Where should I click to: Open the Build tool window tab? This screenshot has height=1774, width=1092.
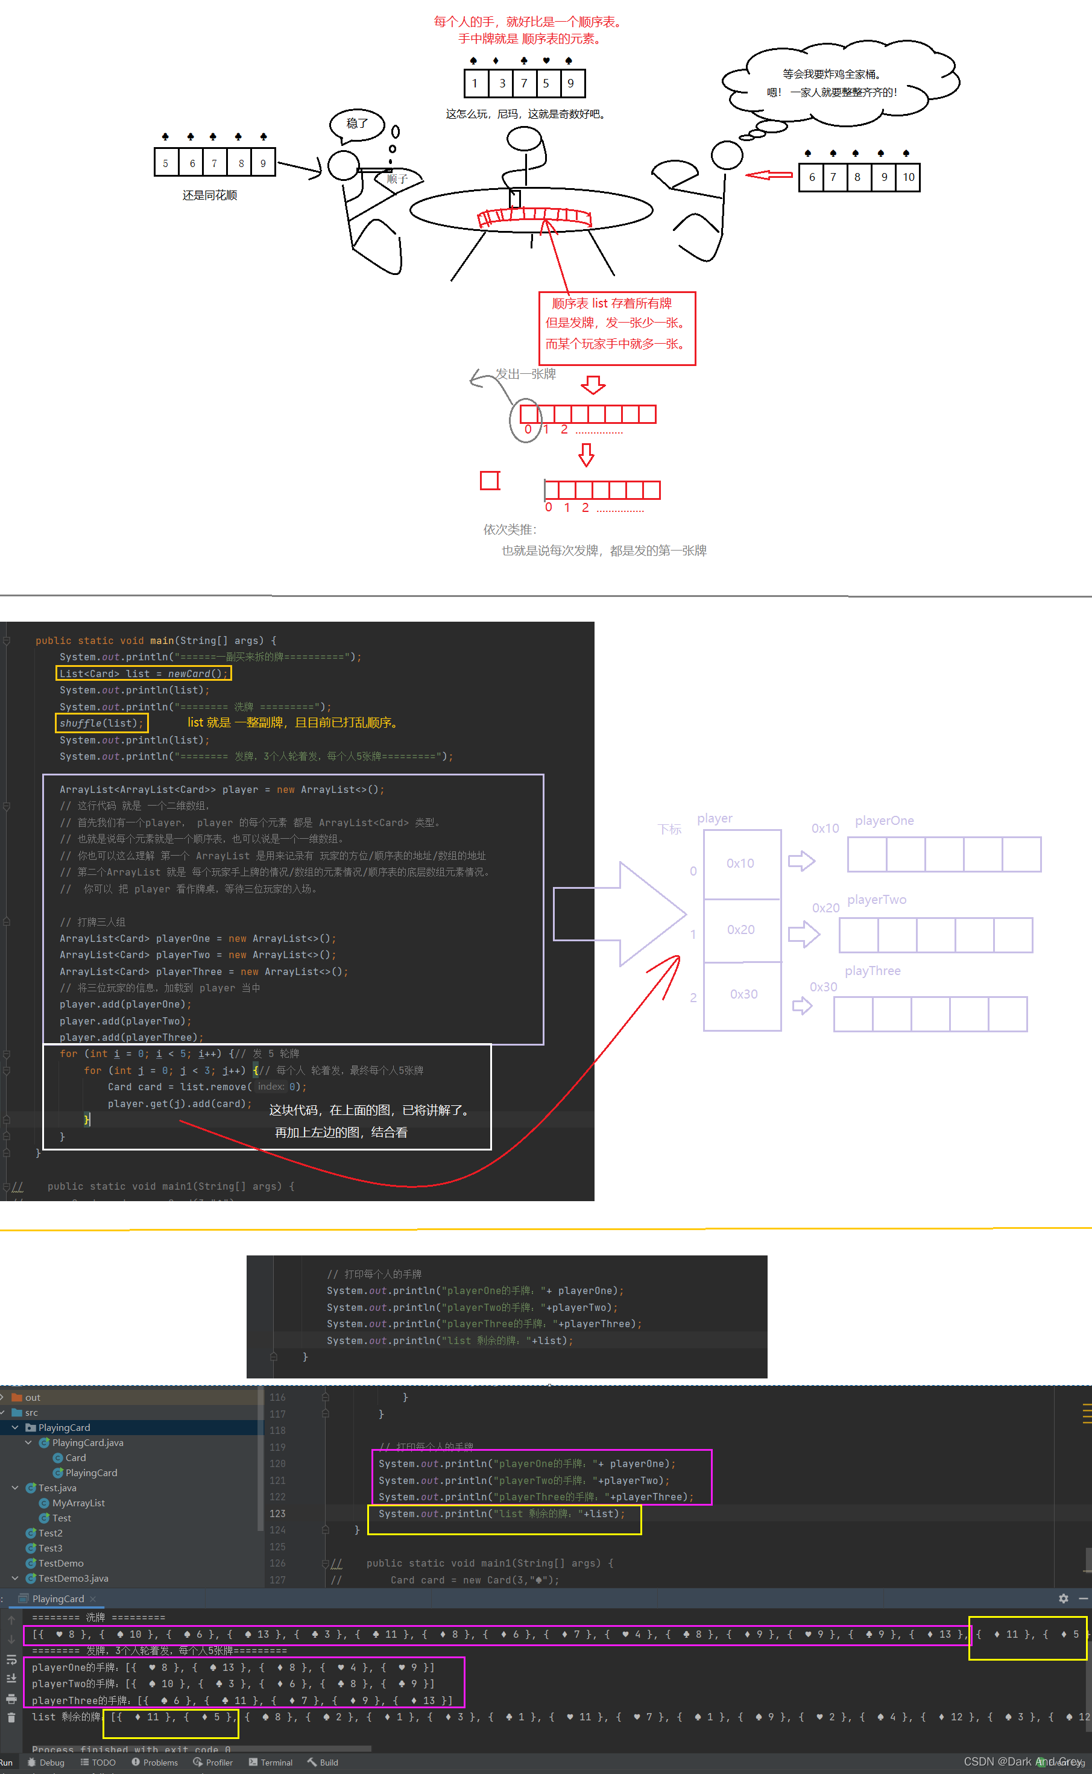[323, 1763]
